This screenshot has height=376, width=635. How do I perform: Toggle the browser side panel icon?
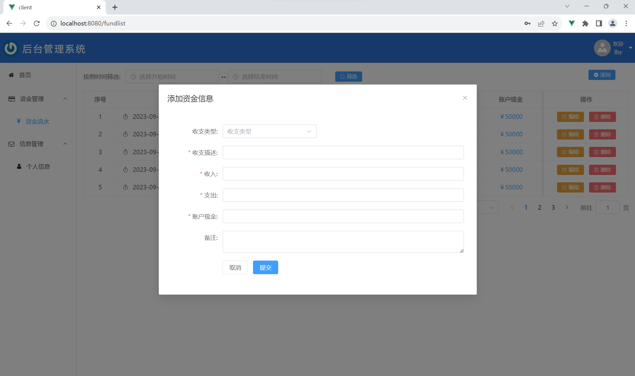599,24
